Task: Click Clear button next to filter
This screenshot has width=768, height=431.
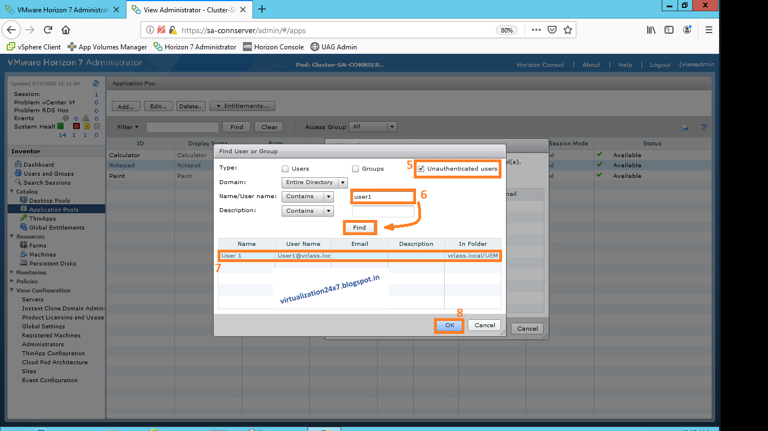Action: click(x=269, y=127)
